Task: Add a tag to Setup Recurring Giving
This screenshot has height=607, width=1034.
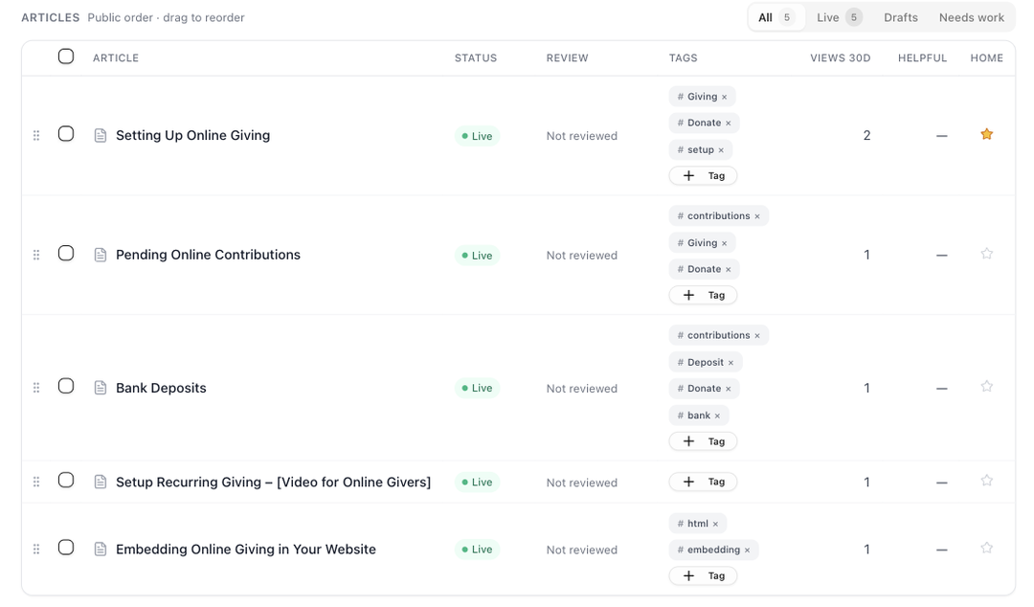Action: pos(703,483)
